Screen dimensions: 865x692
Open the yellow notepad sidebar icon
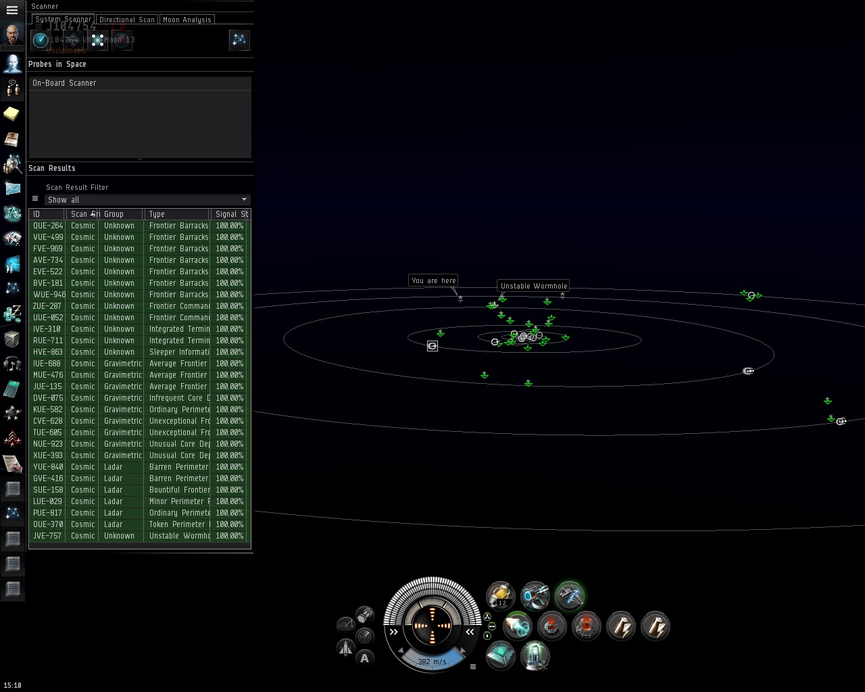click(x=12, y=114)
